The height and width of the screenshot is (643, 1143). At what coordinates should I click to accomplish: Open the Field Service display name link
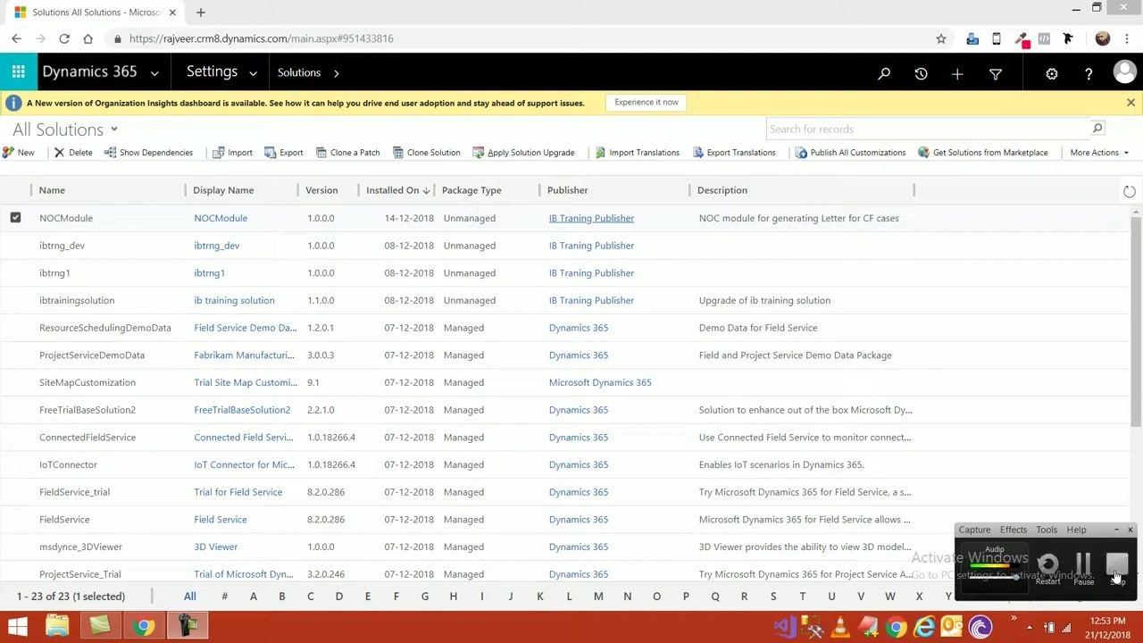221,519
